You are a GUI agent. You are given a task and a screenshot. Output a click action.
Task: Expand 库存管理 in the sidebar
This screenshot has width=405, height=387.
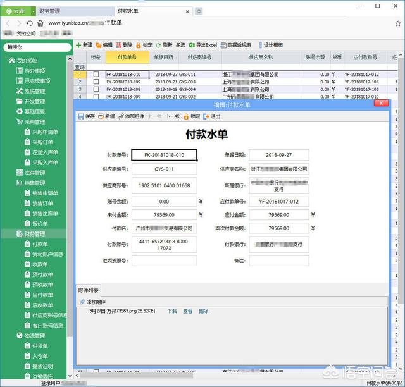31,173
